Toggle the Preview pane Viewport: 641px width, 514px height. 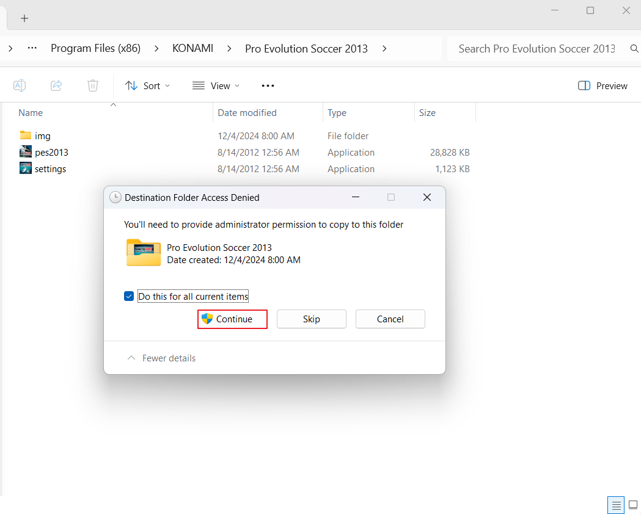click(x=603, y=85)
